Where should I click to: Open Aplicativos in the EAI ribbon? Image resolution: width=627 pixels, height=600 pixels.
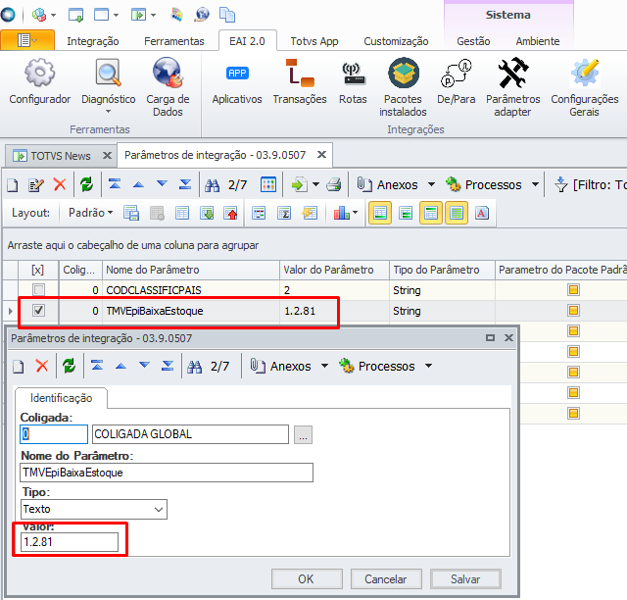[237, 83]
